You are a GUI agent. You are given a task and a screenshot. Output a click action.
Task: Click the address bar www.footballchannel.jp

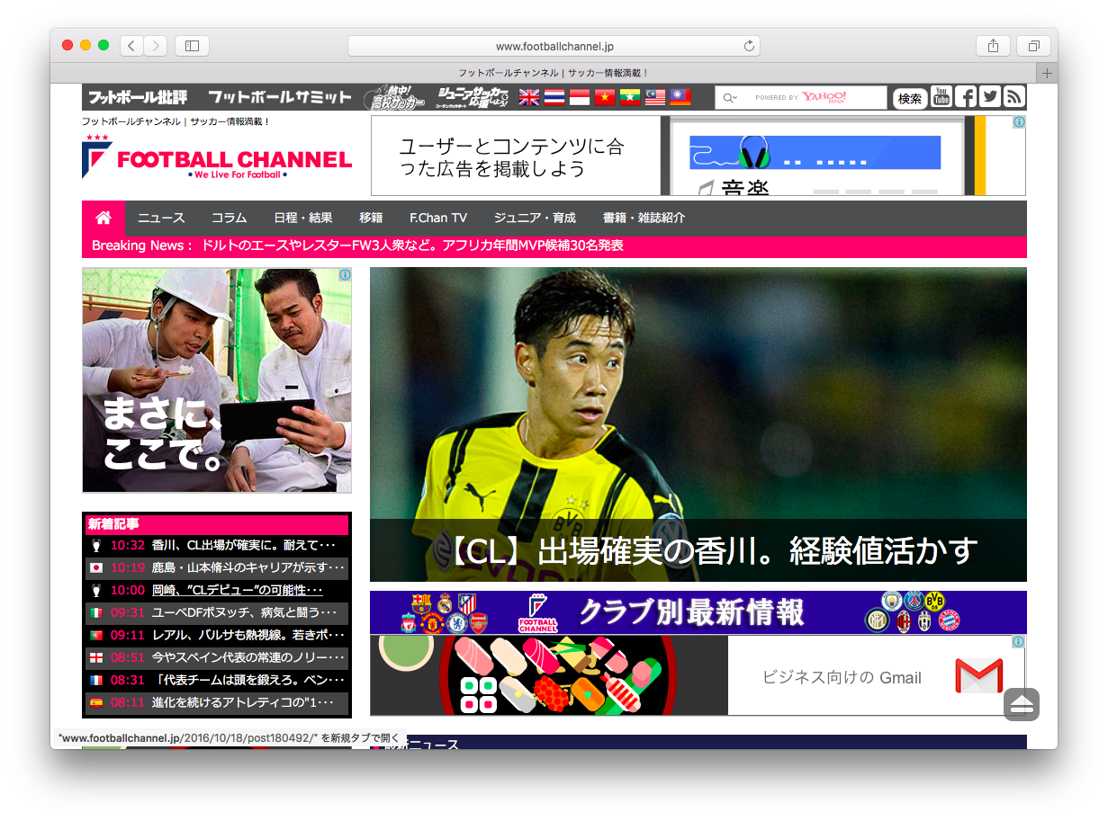pyautogui.click(x=554, y=46)
